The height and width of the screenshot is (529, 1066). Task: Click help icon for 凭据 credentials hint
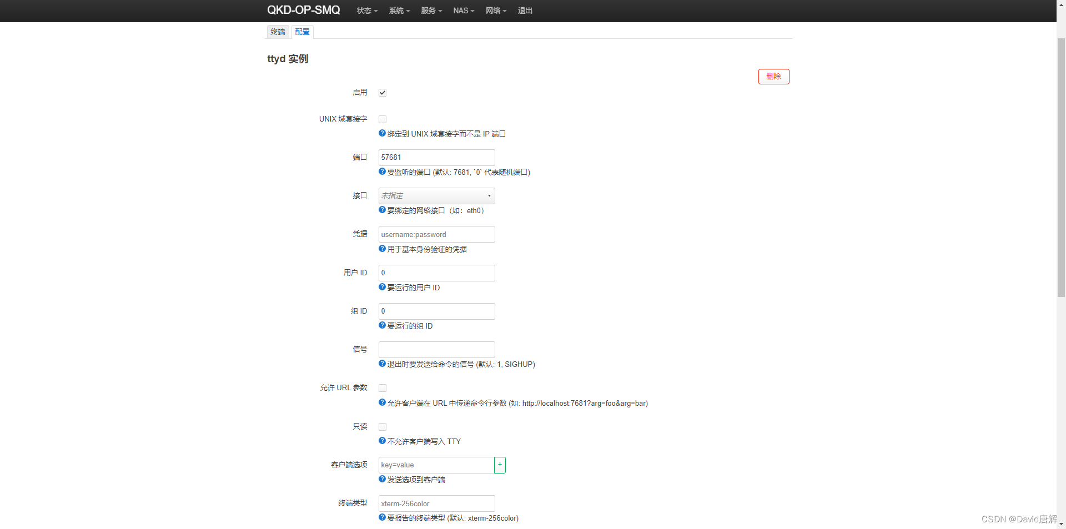click(382, 249)
